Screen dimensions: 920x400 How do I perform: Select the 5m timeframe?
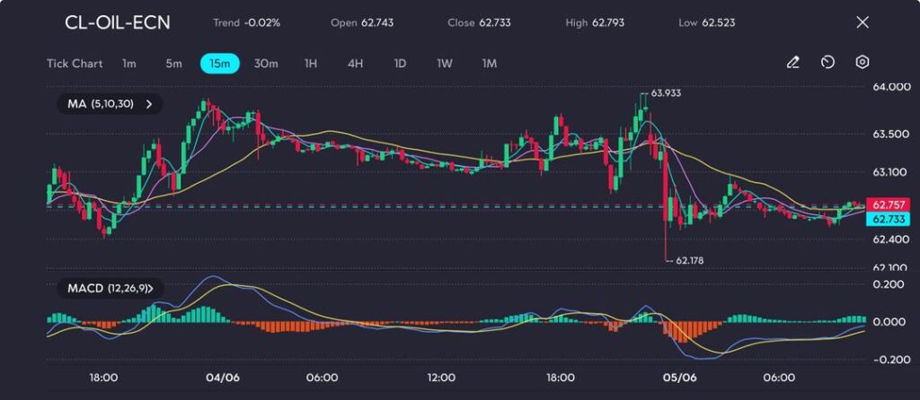pyautogui.click(x=173, y=64)
